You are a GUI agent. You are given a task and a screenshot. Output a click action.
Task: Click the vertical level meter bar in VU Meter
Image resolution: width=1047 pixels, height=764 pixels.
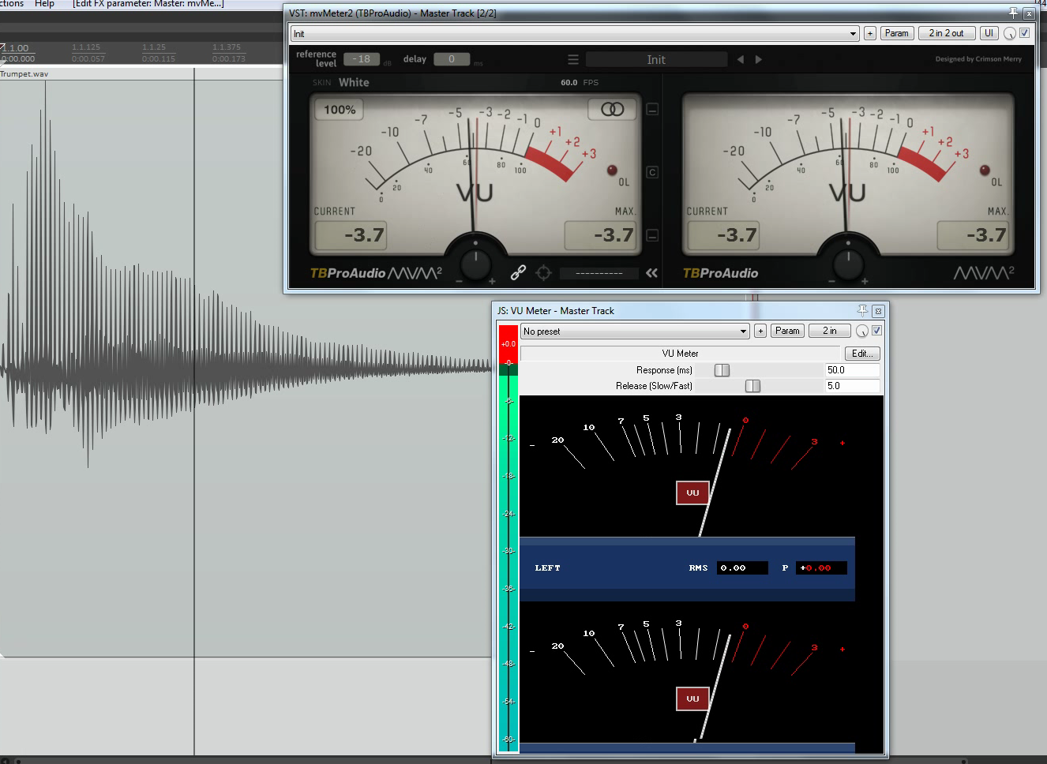click(x=508, y=540)
